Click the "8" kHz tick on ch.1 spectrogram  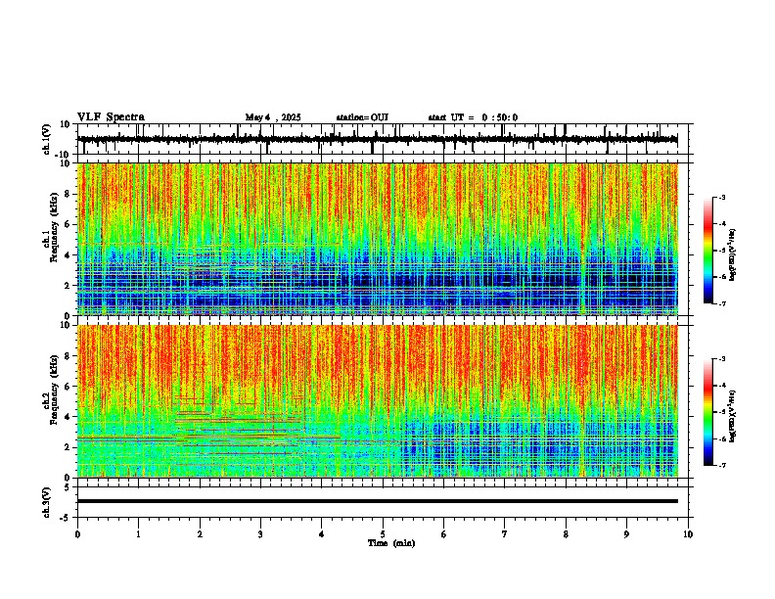(68, 194)
